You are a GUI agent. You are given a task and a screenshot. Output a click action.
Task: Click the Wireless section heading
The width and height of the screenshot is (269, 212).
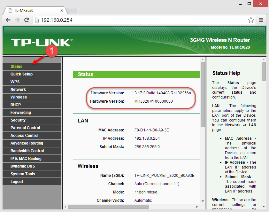pos(88,166)
